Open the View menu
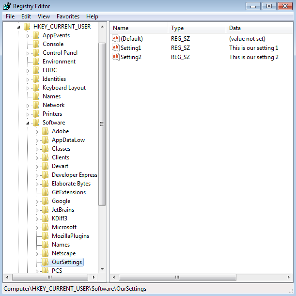This screenshot has height=296, width=296. pos(44,16)
